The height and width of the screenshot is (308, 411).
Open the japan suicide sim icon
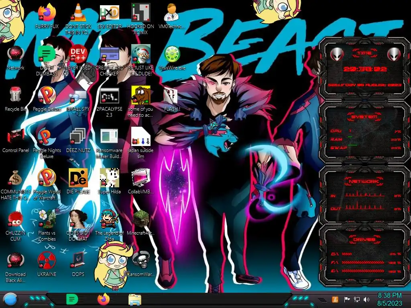141,137
